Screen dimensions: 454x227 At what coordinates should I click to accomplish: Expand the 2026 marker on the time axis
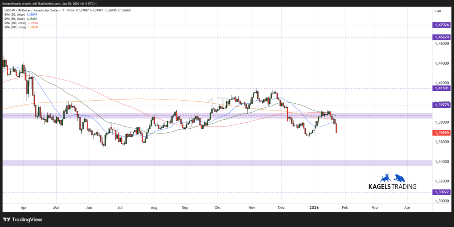pos(314,207)
